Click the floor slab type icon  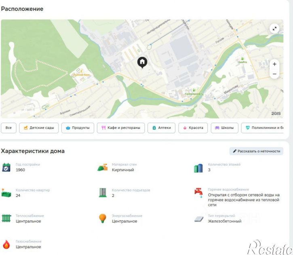[x=199, y=219]
